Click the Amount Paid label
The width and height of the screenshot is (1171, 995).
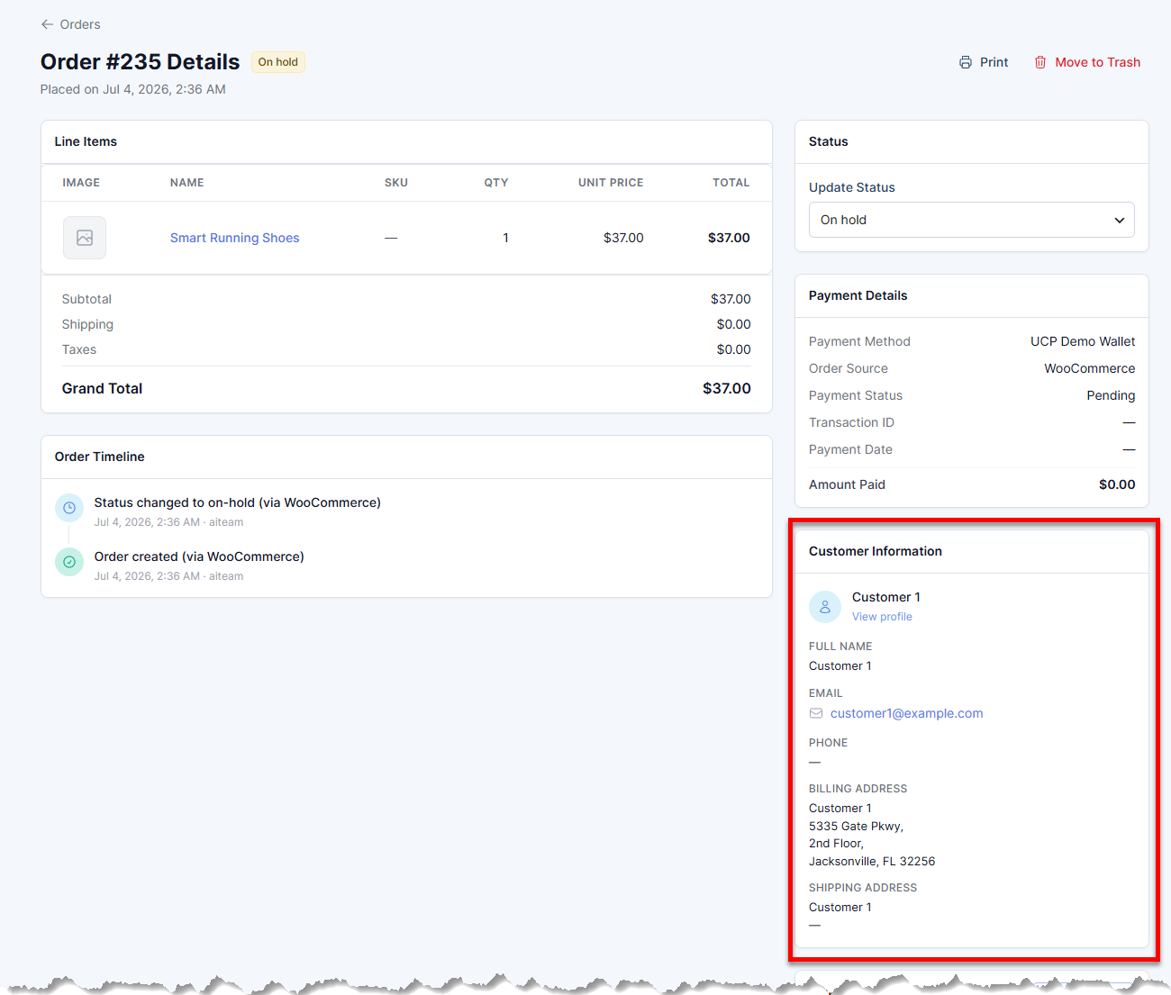pos(847,484)
